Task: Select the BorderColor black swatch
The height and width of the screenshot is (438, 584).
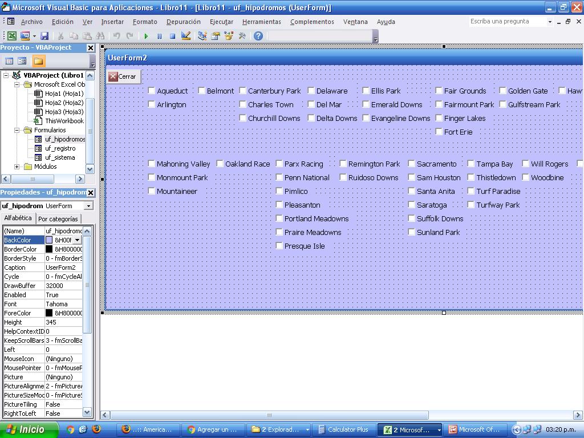Action: click(49, 249)
